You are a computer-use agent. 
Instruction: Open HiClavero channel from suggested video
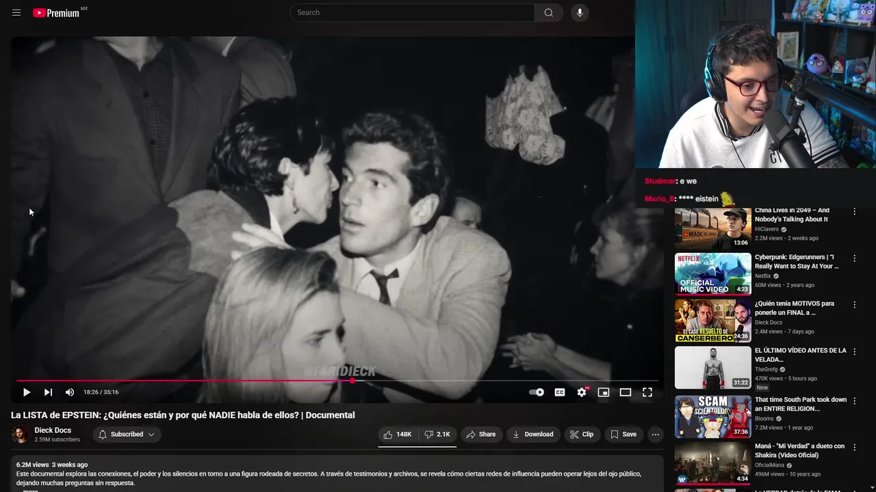[x=766, y=229]
